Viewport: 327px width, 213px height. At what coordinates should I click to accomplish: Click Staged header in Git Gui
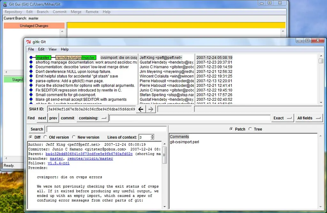click(14, 79)
